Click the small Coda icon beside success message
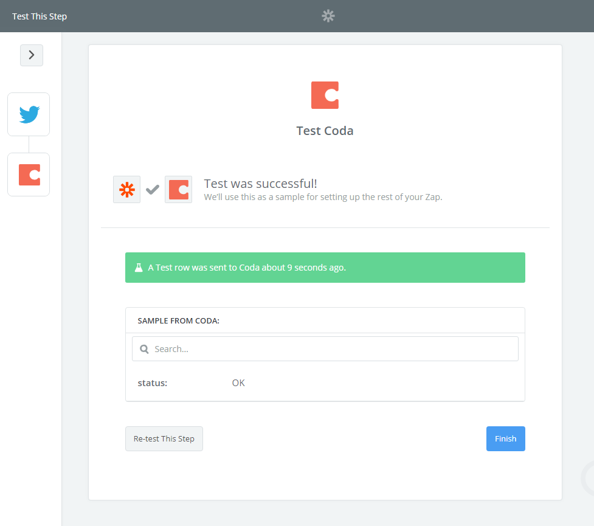The width and height of the screenshot is (594, 526). tap(178, 190)
